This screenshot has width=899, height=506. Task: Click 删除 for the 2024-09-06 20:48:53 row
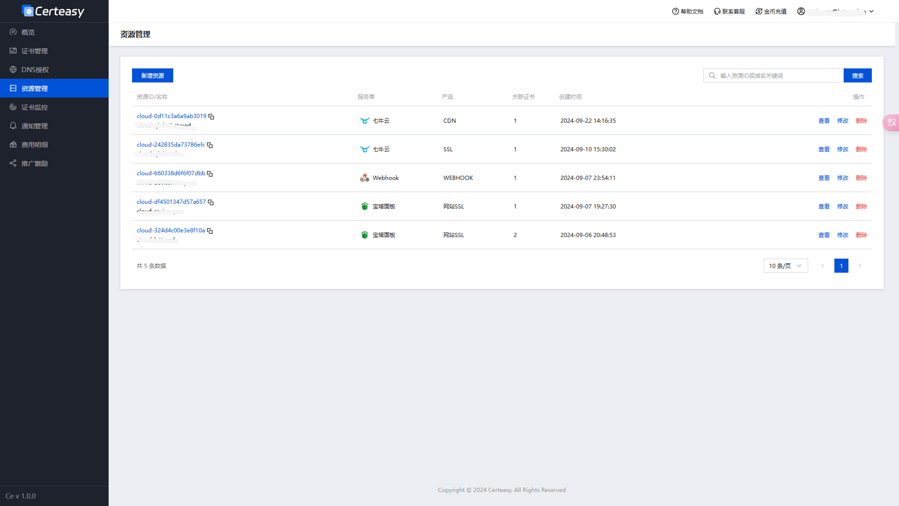[x=862, y=235]
